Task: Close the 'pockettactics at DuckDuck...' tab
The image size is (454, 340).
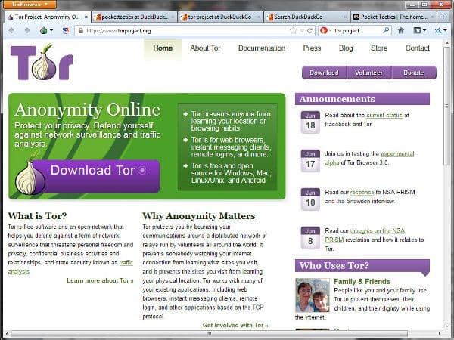Action: coord(173,17)
